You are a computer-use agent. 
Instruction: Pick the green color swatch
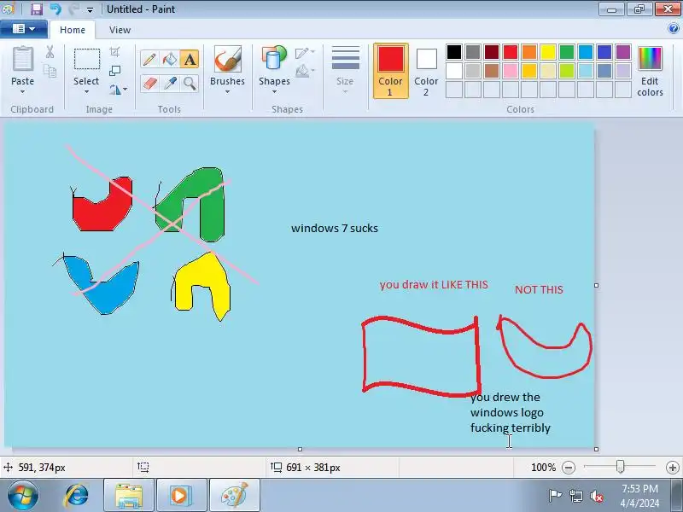(567, 52)
